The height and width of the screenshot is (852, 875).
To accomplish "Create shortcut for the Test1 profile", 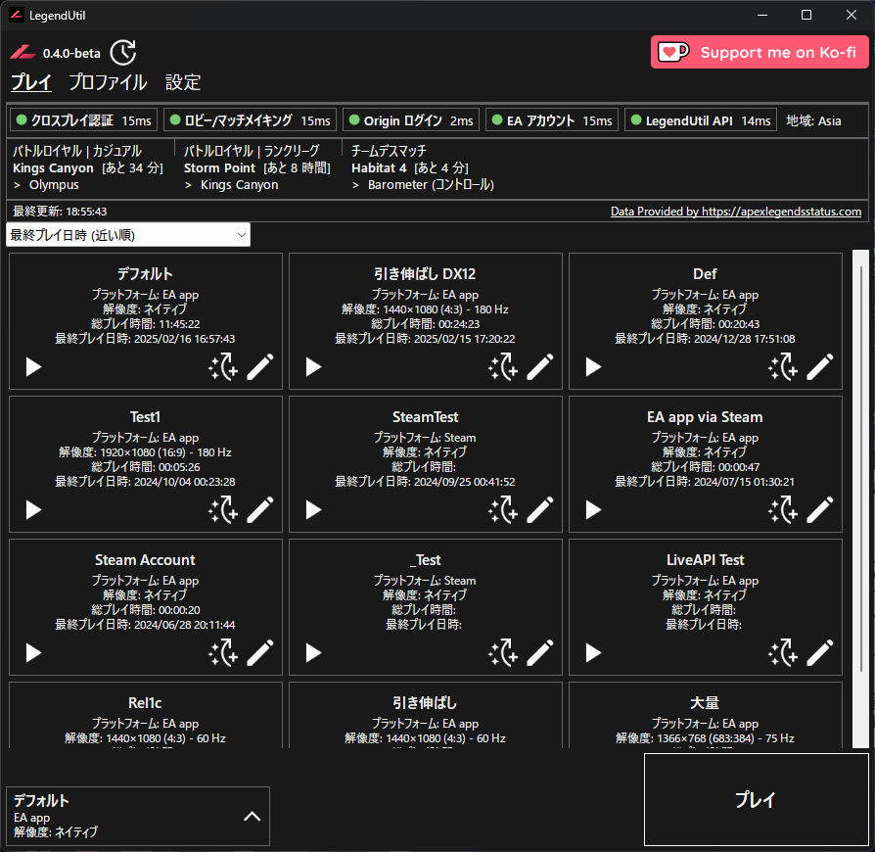I will coord(223,510).
